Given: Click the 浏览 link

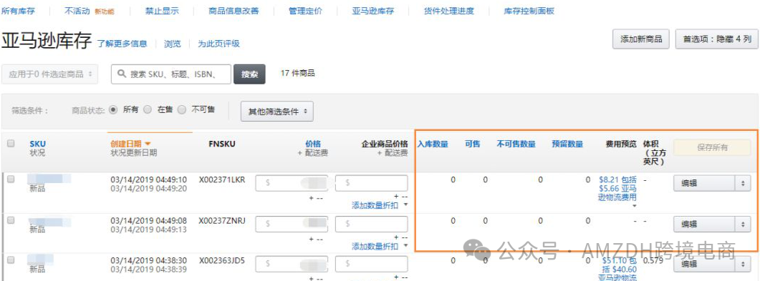Looking at the screenshot, I should tap(173, 44).
